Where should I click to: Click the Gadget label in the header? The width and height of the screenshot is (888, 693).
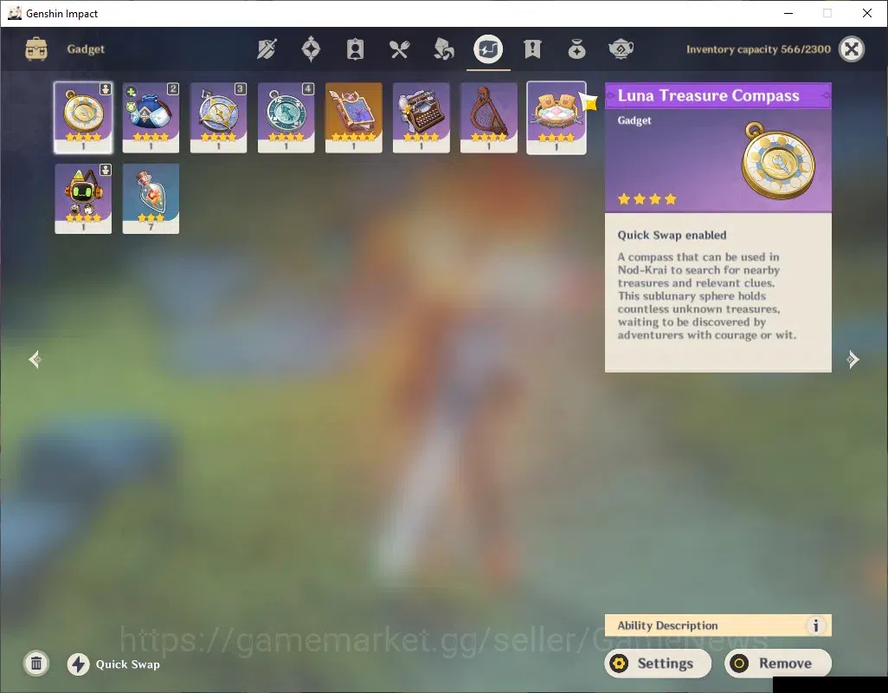tap(86, 49)
